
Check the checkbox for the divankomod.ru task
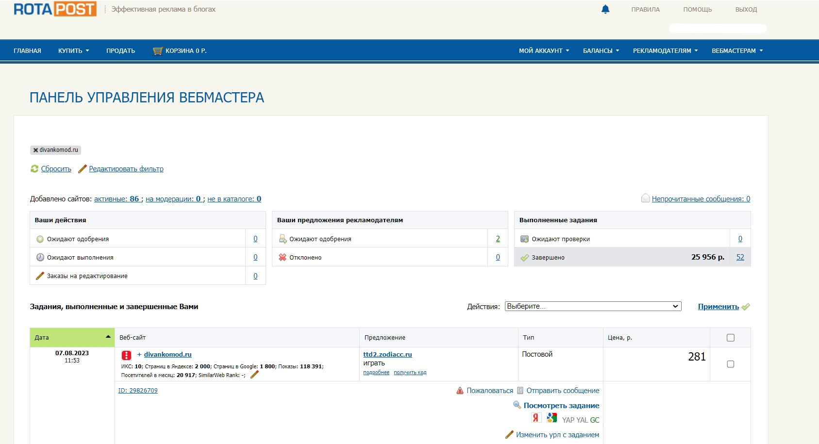click(x=730, y=364)
